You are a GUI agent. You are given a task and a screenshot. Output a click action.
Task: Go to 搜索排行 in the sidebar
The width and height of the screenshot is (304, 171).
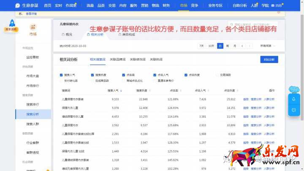coord(33,104)
